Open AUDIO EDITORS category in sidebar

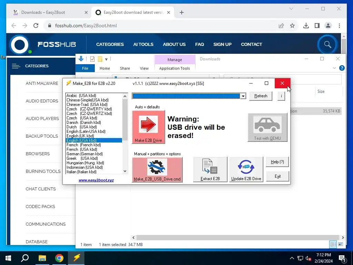[42, 101]
